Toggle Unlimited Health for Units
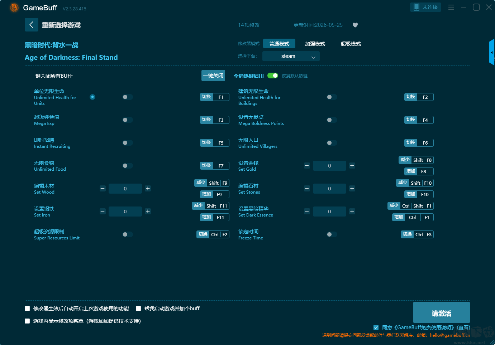This screenshot has width=495, height=345. pyautogui.click(x=128, y=97)
